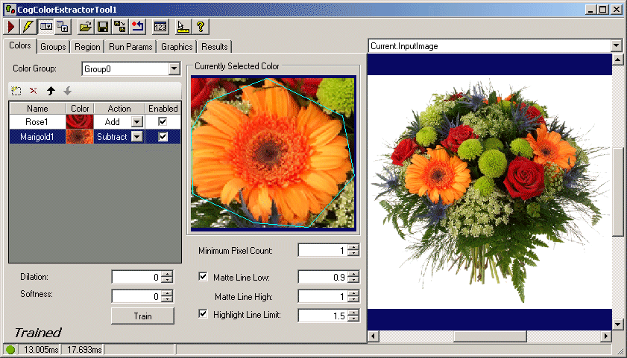Click the 123 results toolbar icon
This screenshot has height=358, width=627.
[x=160, y=27]
